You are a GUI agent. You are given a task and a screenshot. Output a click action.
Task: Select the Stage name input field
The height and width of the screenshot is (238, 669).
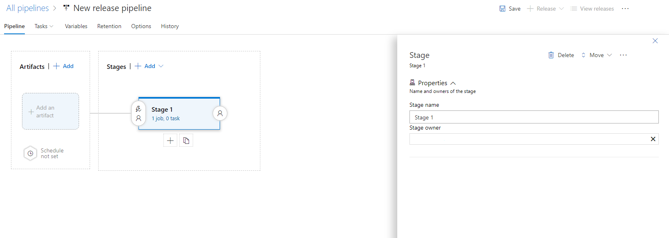click(x=534, y=117)
